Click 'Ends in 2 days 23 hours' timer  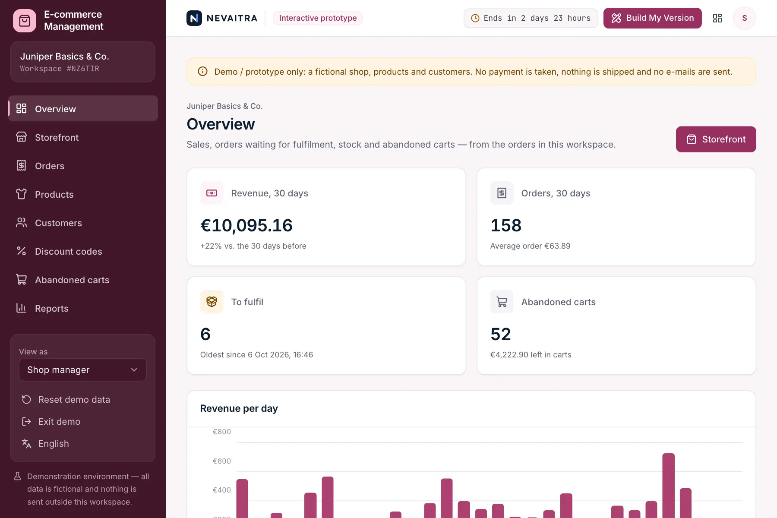point(531,18)
